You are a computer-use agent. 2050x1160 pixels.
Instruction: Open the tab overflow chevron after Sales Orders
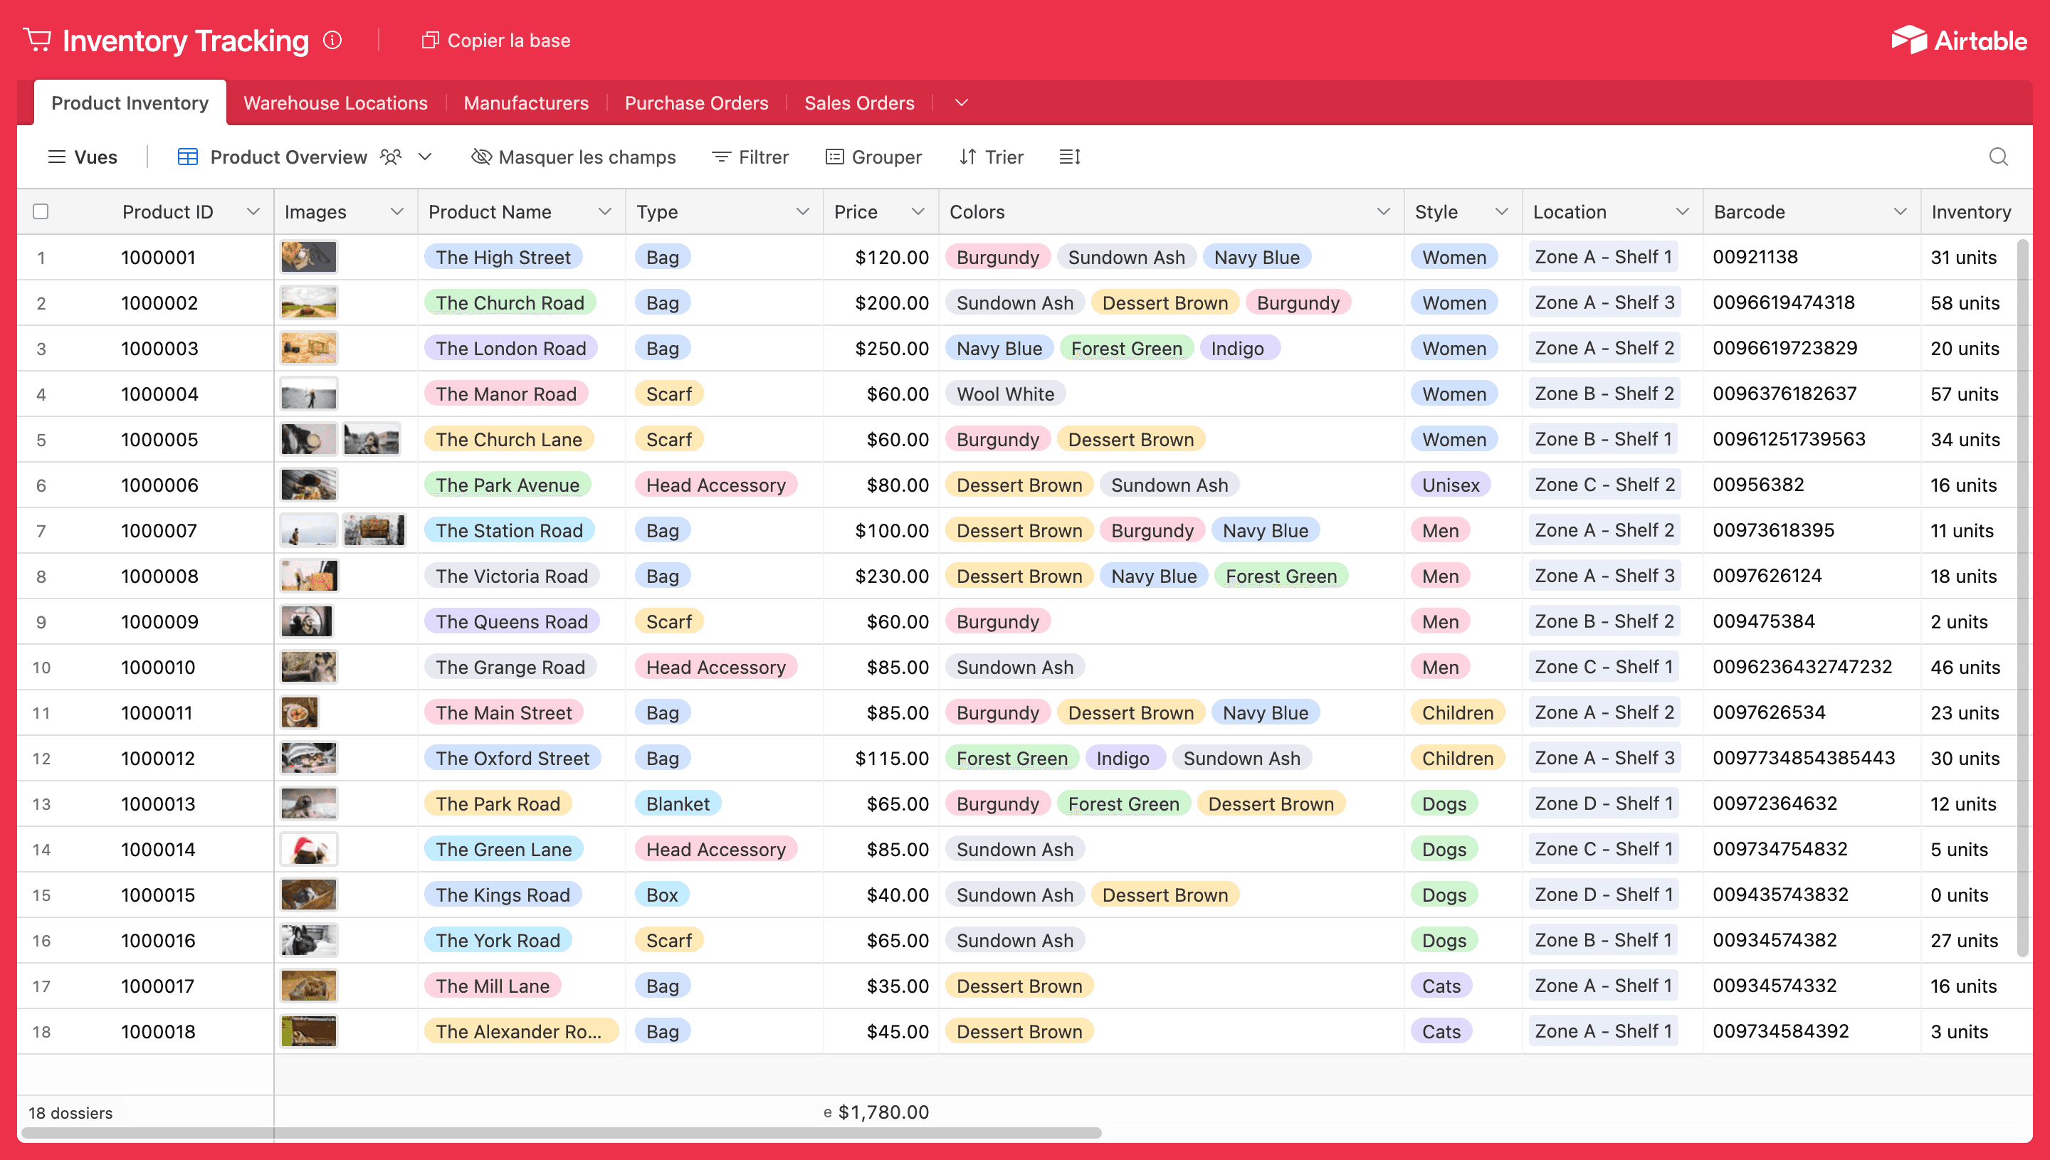961,102
